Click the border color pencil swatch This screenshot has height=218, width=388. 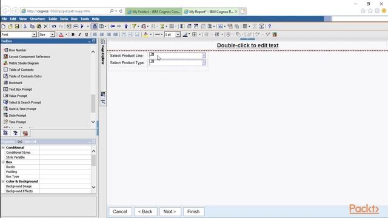click(x=185, y=35)
